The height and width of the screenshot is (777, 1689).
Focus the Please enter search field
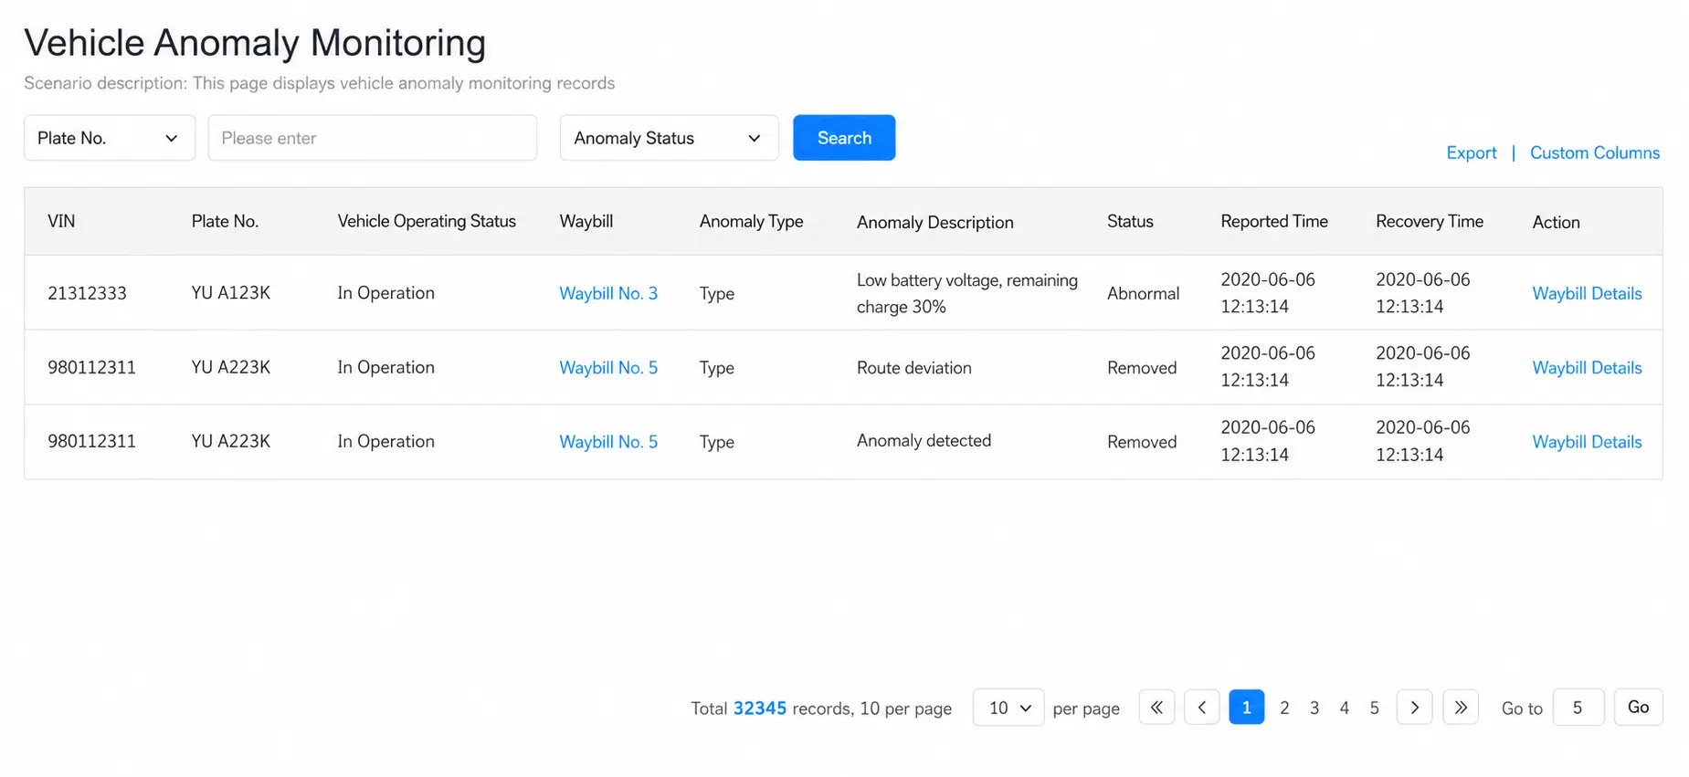[x=373, y=138]
